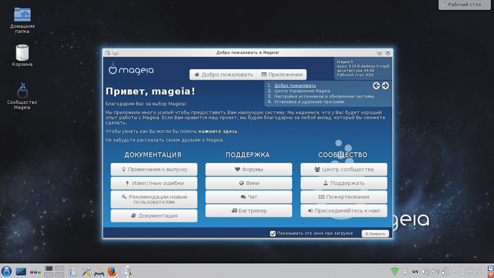Open the volume speaker tray icon
The image size is (494, 278).
click(x=425, y=271)
